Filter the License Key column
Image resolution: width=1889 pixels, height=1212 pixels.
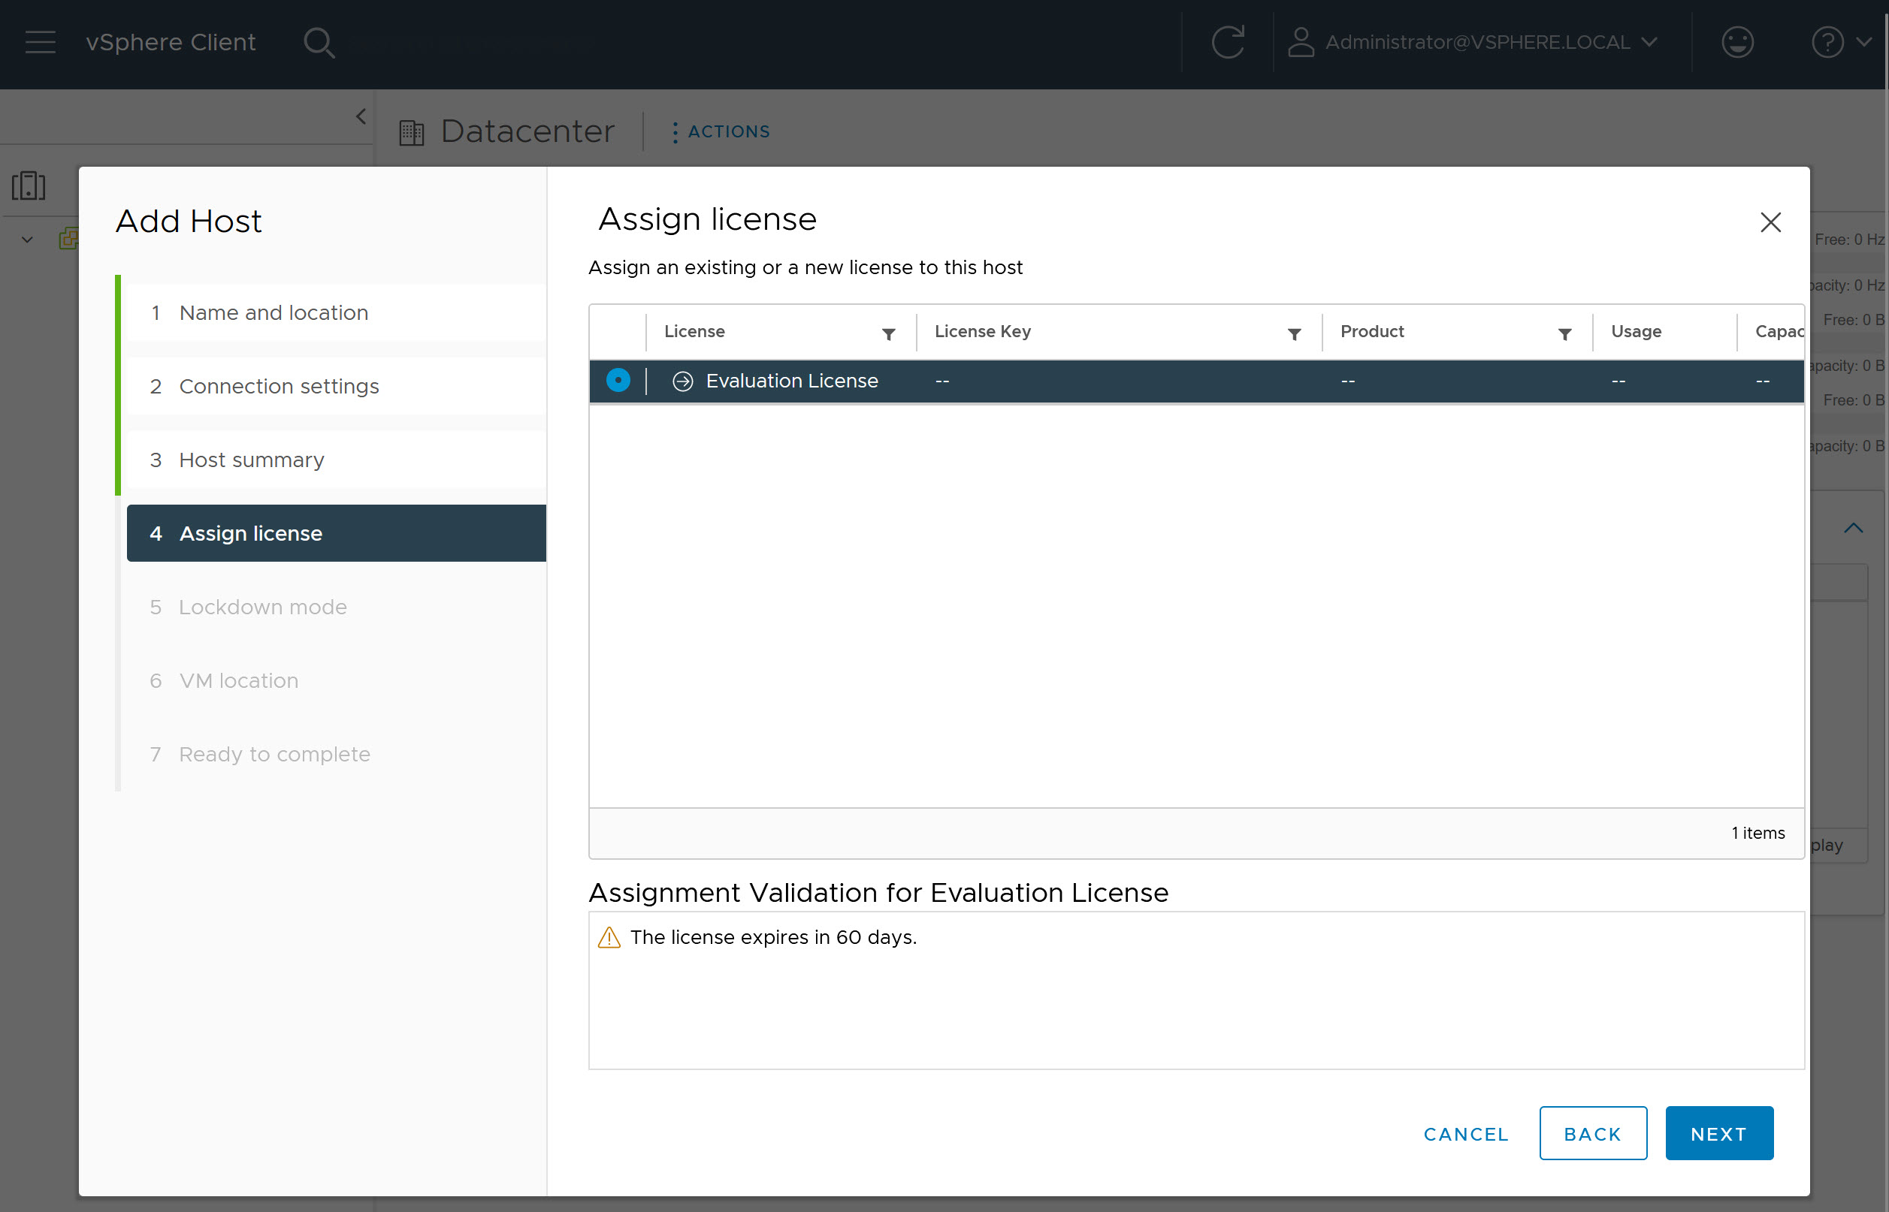1294,334
